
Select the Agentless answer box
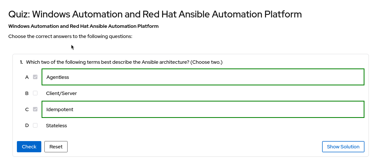pyautogui.click(x=203, y=77)
